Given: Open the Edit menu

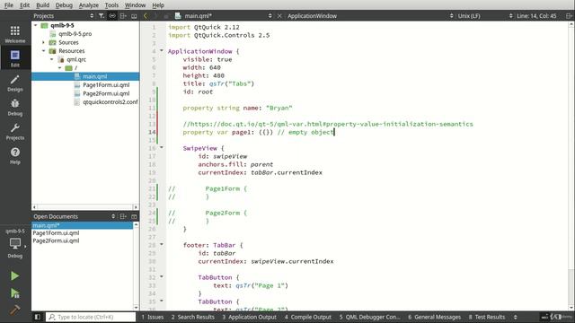Looking at the screenshot, I should (x=24, y=5).
